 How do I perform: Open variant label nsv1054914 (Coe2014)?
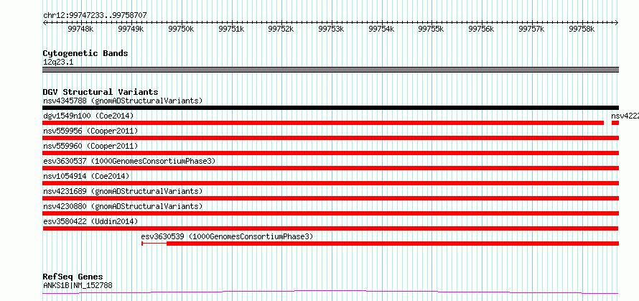(86, 176)
